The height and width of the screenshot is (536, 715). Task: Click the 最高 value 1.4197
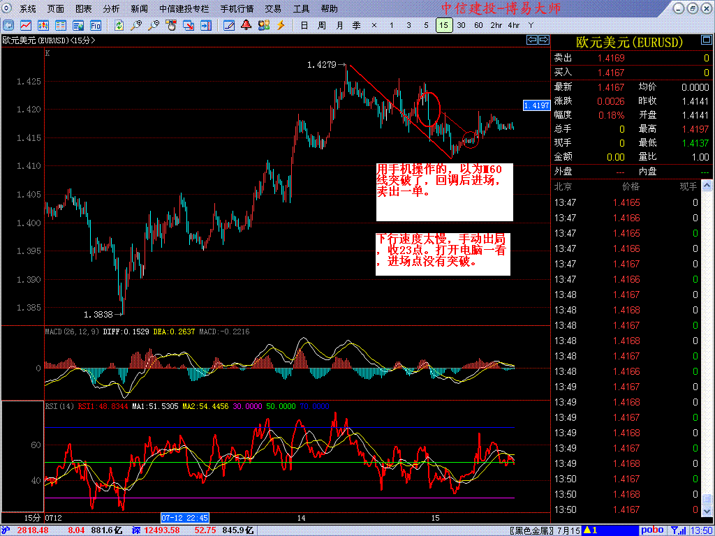coord(695,129)
